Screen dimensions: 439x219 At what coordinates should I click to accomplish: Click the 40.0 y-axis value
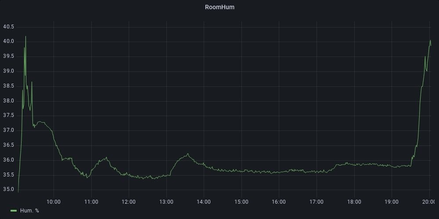pos(9,42)
